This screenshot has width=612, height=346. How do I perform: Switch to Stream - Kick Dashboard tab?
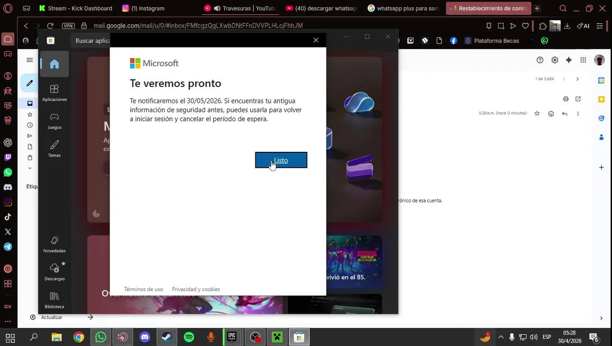76,8
